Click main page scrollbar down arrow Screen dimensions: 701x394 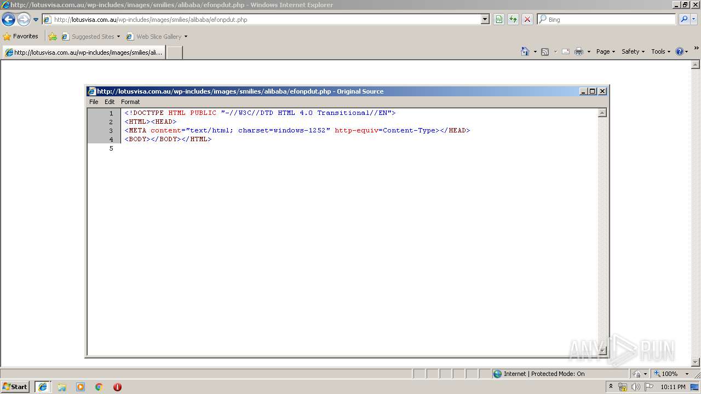tap(696, 362)
